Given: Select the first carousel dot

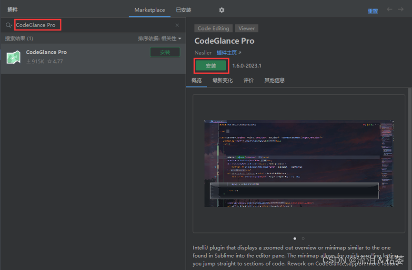Looking at the screenshot, I should click(295, 238).
